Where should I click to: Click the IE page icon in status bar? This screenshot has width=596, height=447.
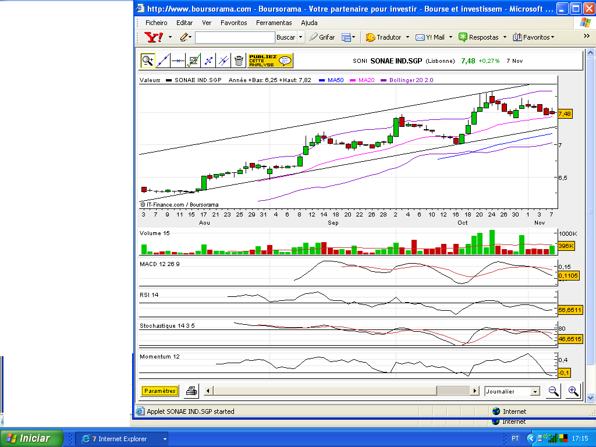point(140,411)
